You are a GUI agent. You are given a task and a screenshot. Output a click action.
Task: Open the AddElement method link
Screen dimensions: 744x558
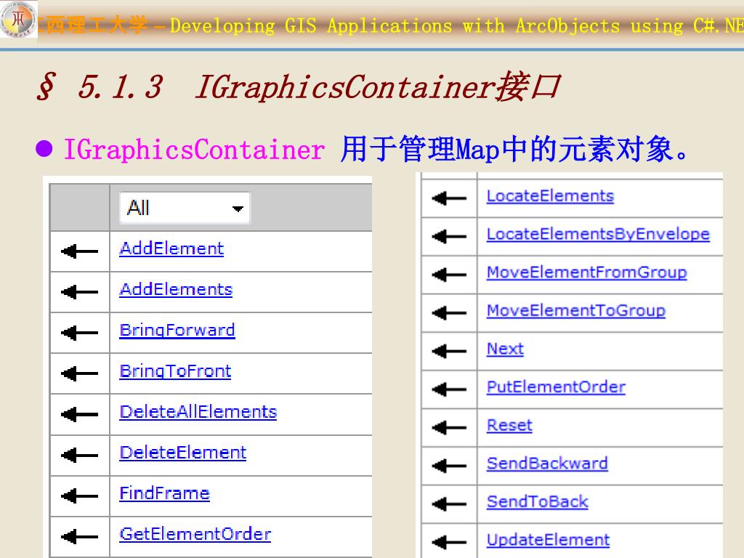pos(171,248)
